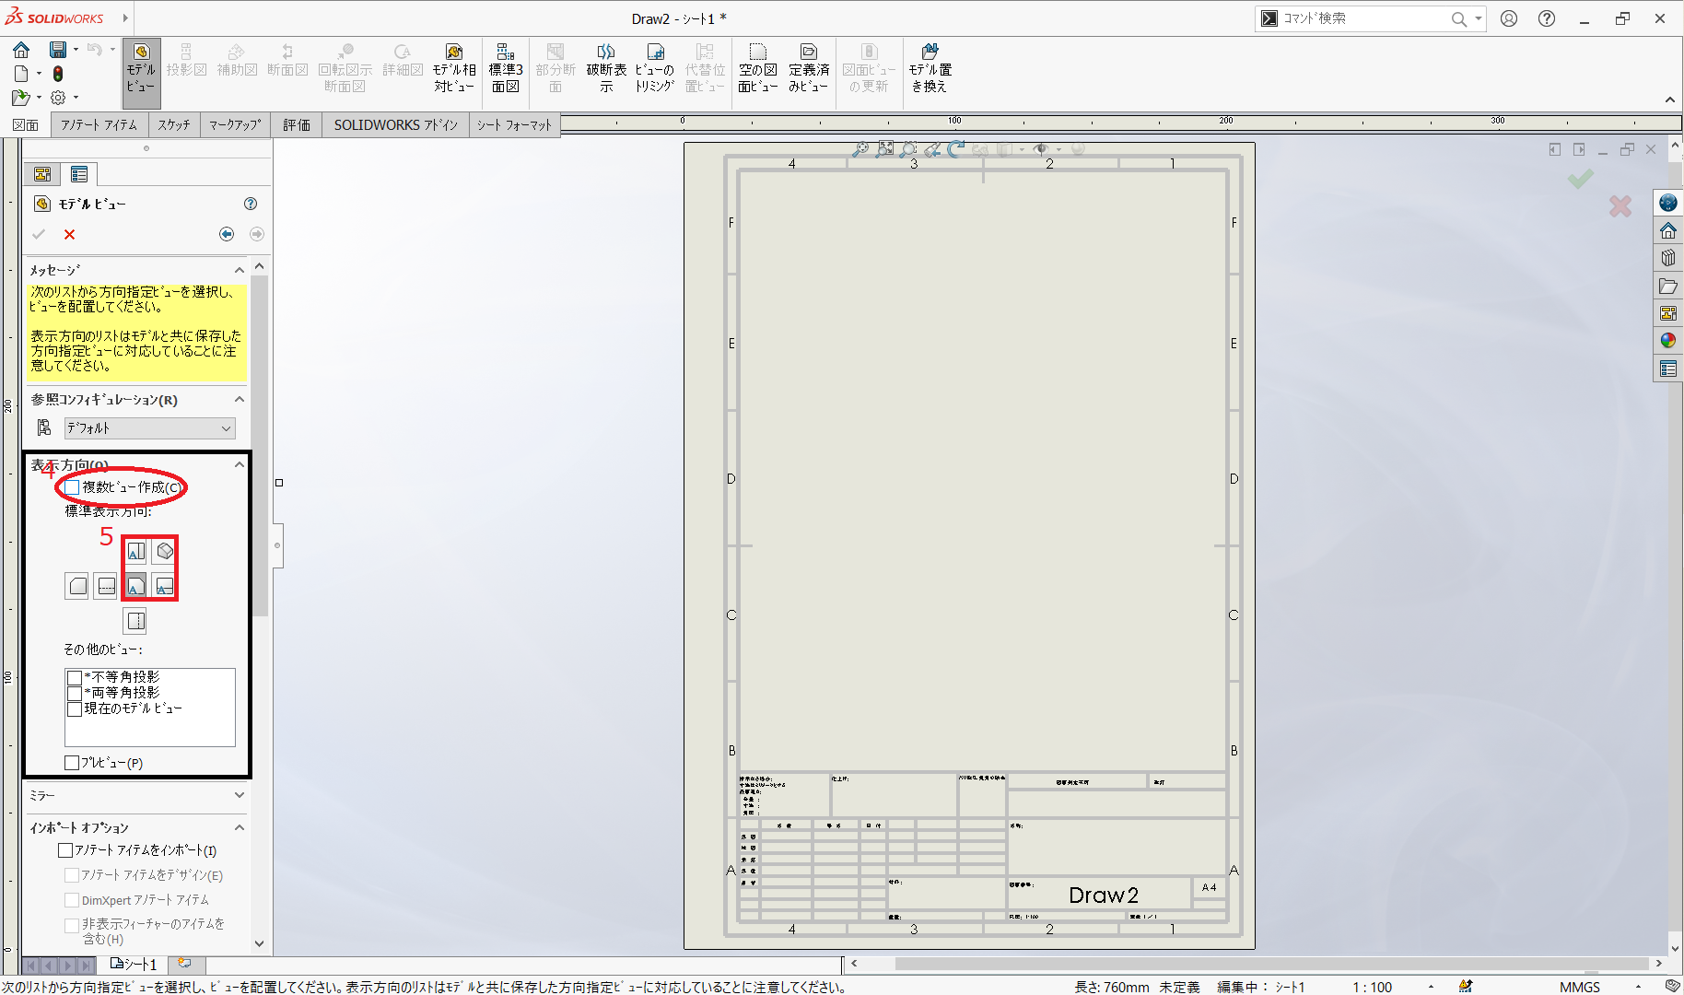Activate the Crop View tool

(x=655, y=68)
